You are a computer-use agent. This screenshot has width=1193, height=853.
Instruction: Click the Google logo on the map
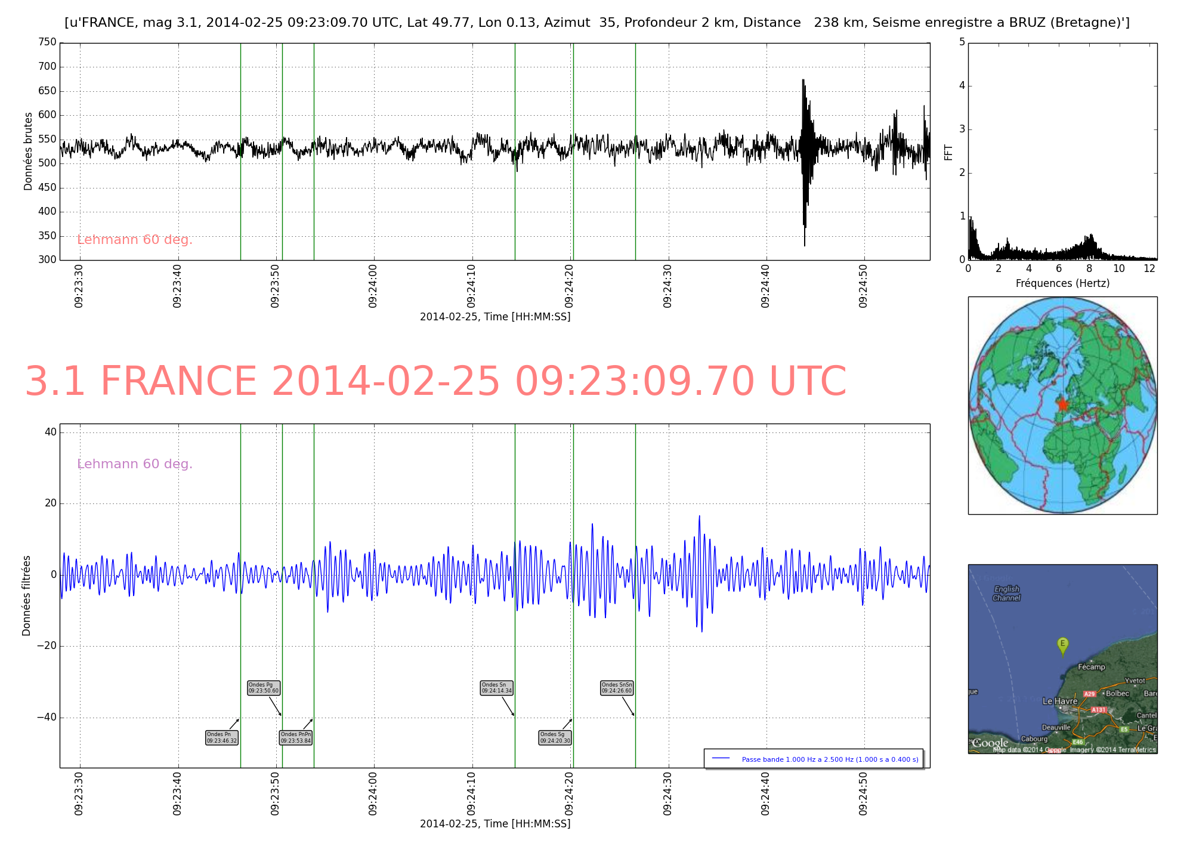coord(990,743)
